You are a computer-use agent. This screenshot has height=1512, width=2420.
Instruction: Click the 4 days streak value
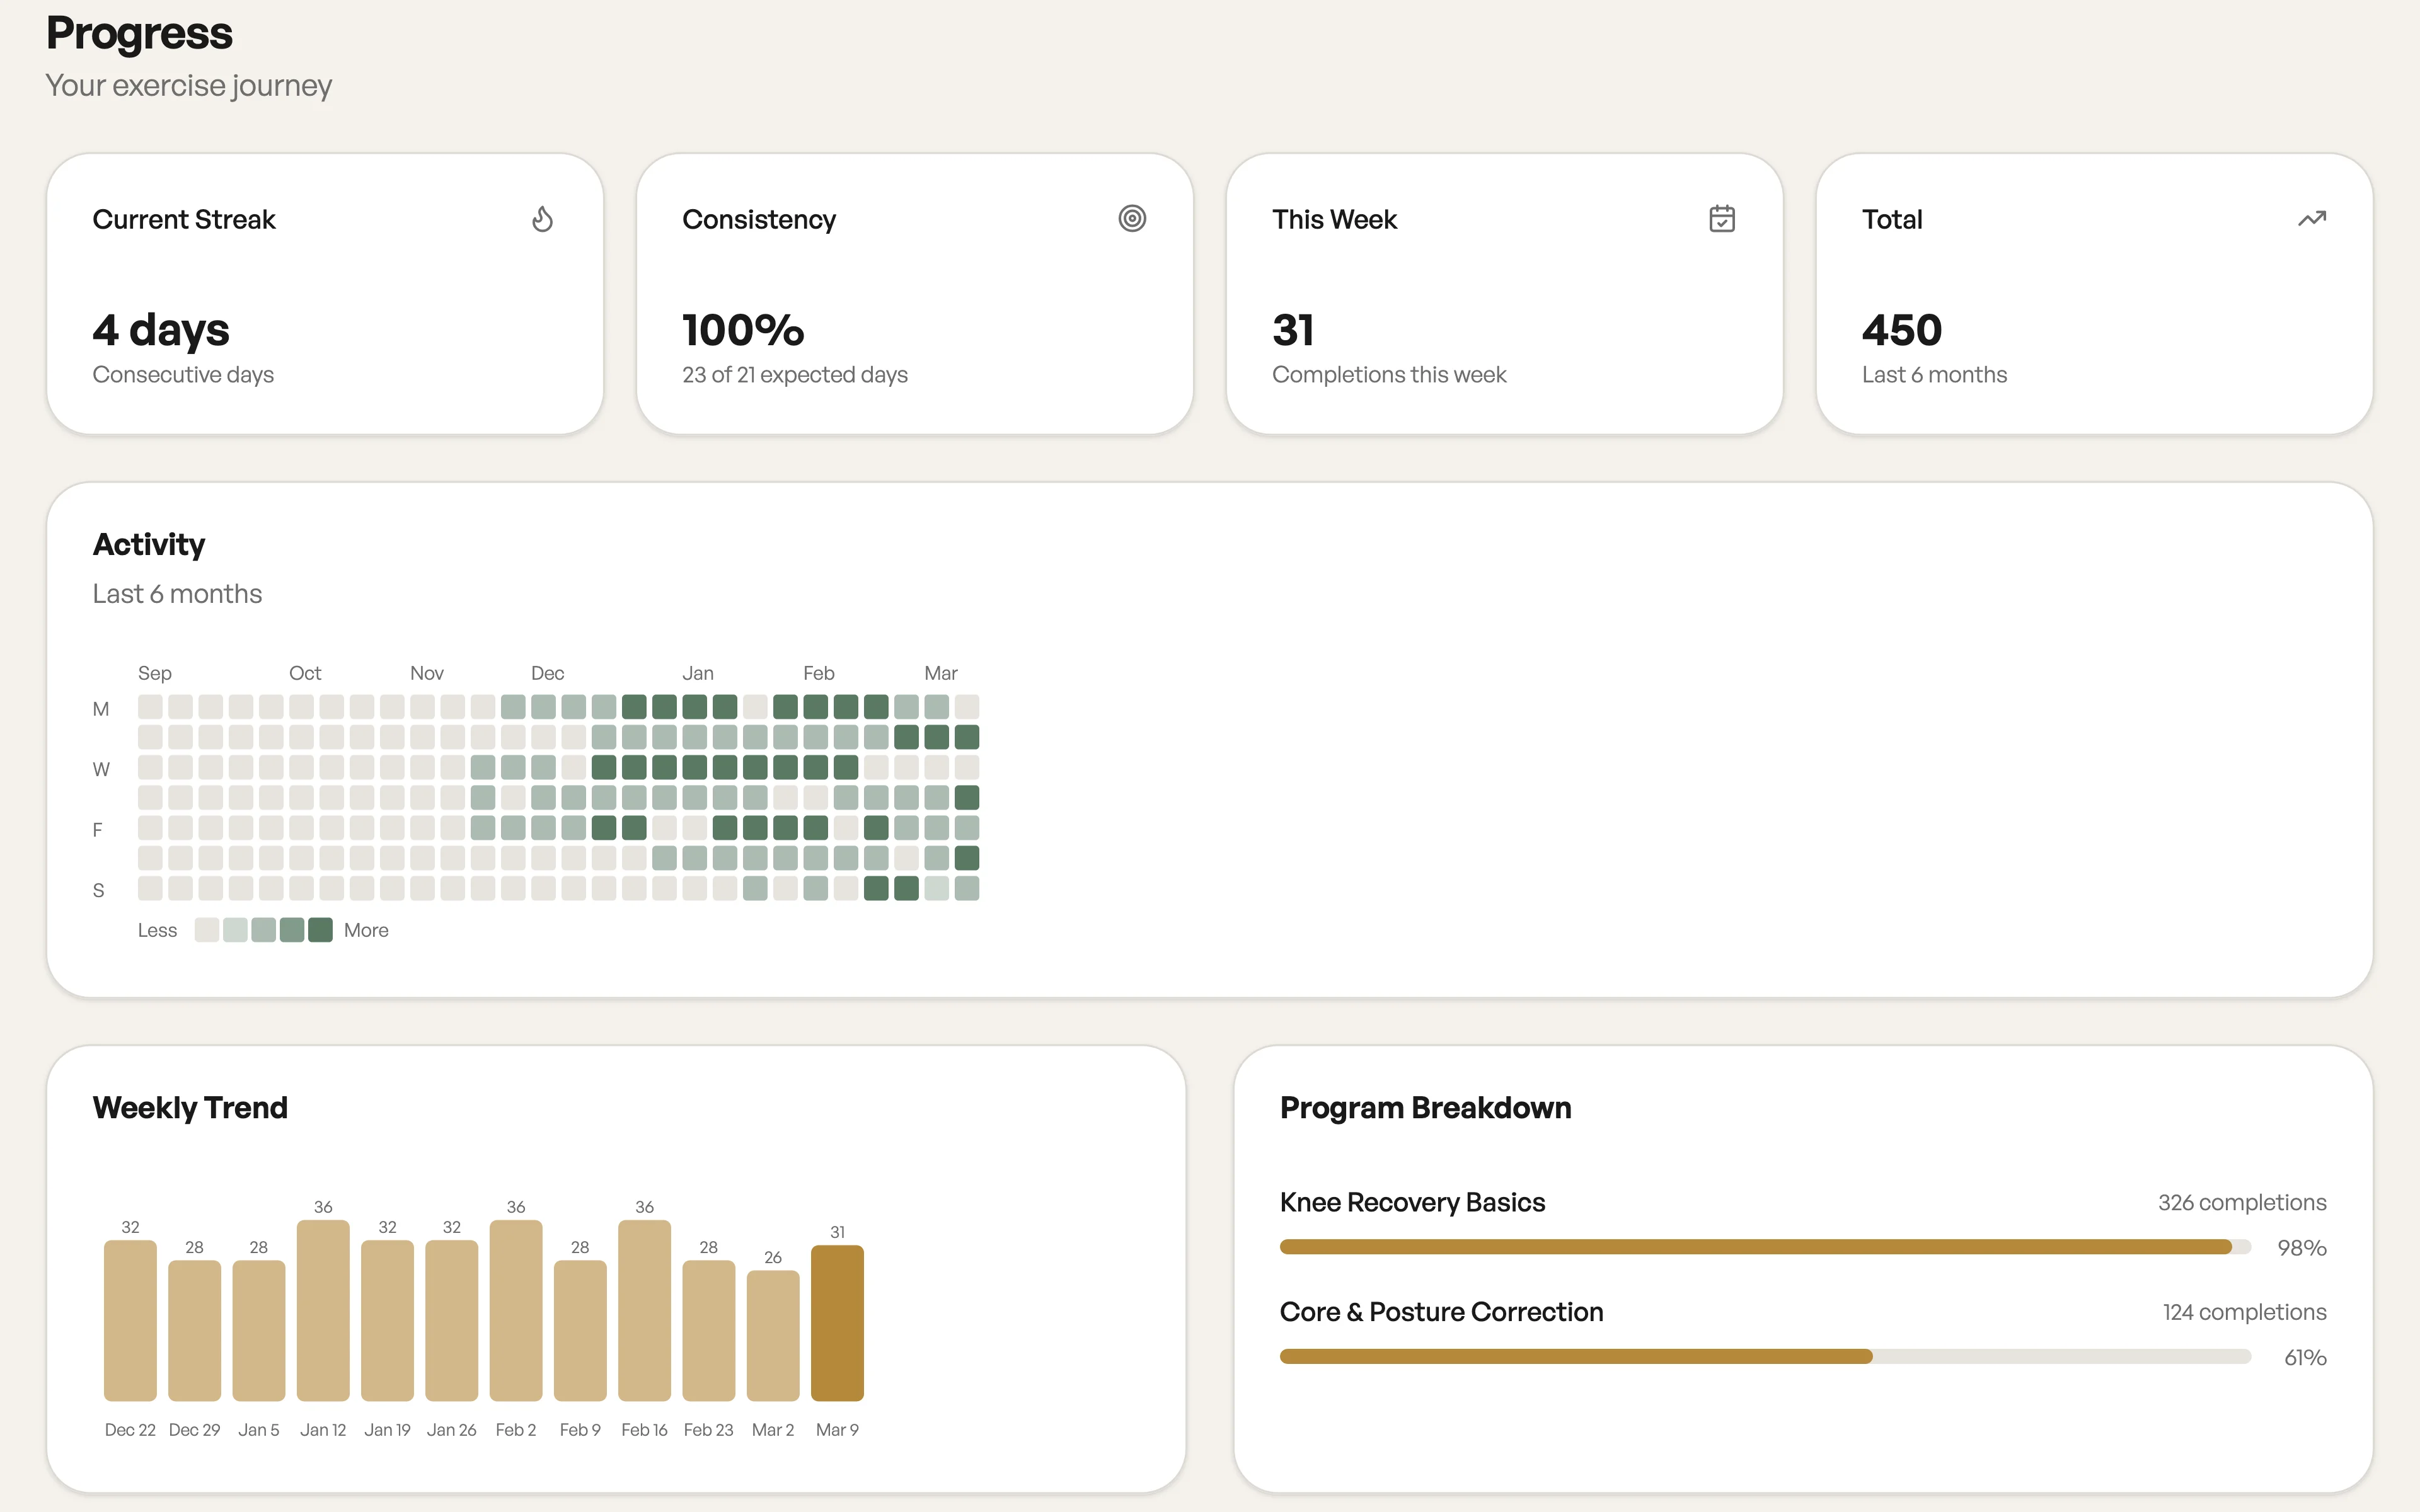point(161,330)
